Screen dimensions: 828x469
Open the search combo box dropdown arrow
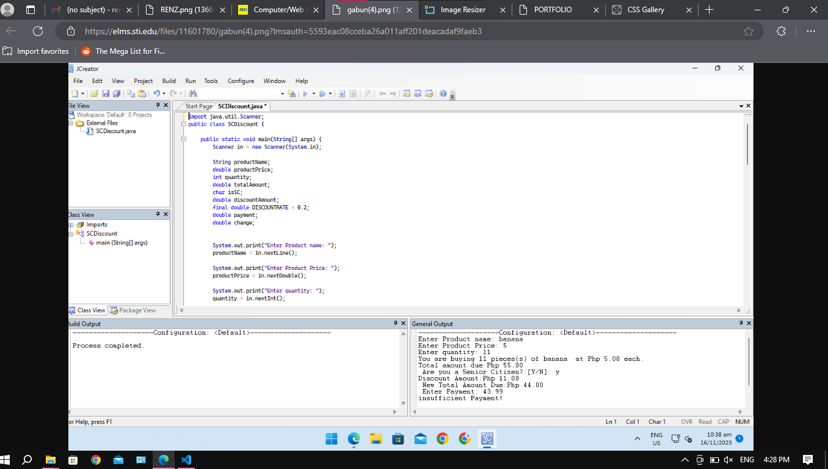tap(282, 93)
